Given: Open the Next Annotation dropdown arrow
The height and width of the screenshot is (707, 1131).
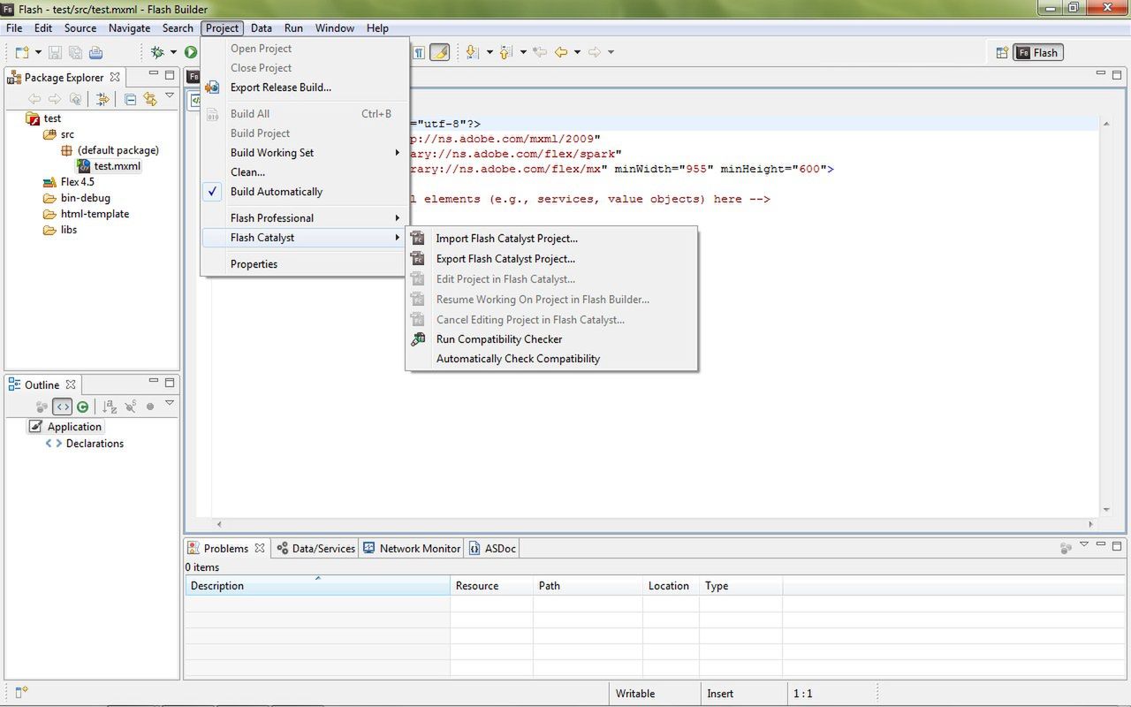Looking at the screenshot, I should coord(489,52).
